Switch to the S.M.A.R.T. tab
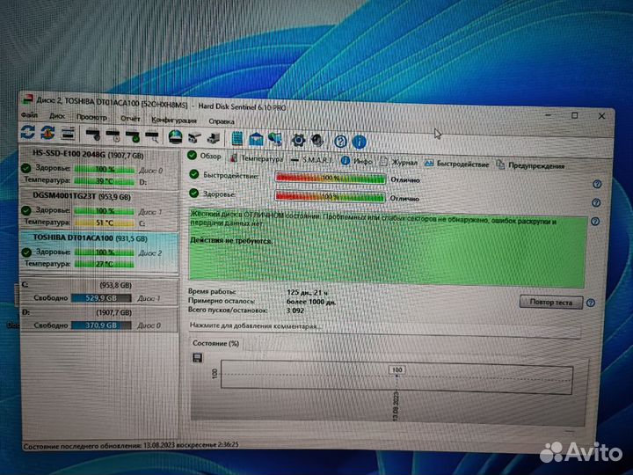The width and height of the screenshot is (633, 475). [x=311, y=160]
